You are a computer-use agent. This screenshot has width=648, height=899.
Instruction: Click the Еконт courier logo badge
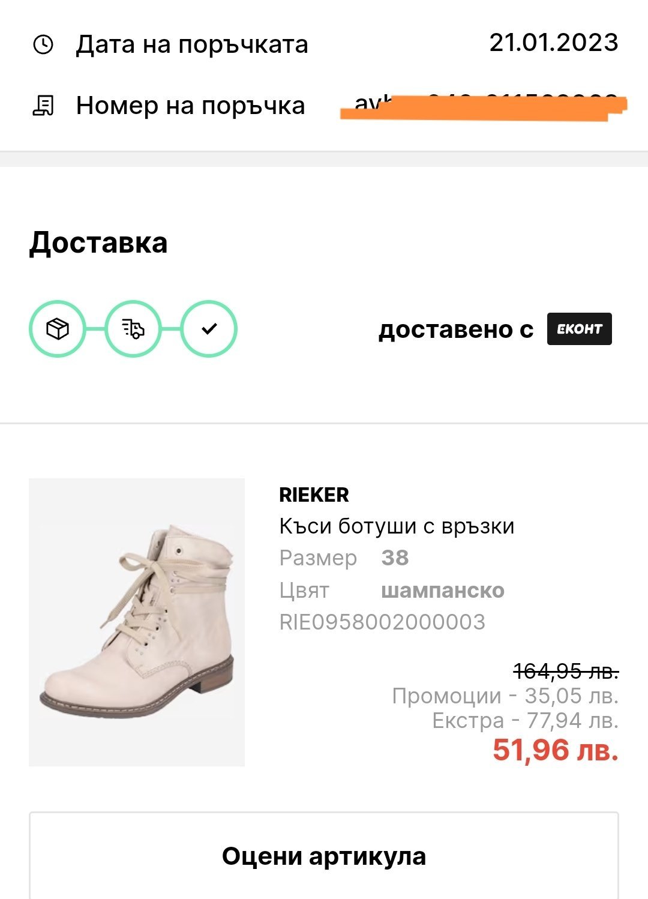pyautogui.click(x=579, y=329)
